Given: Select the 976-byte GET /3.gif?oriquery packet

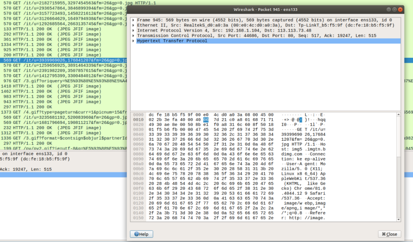Looking at the screenshot, I should (x=63, y=81).
